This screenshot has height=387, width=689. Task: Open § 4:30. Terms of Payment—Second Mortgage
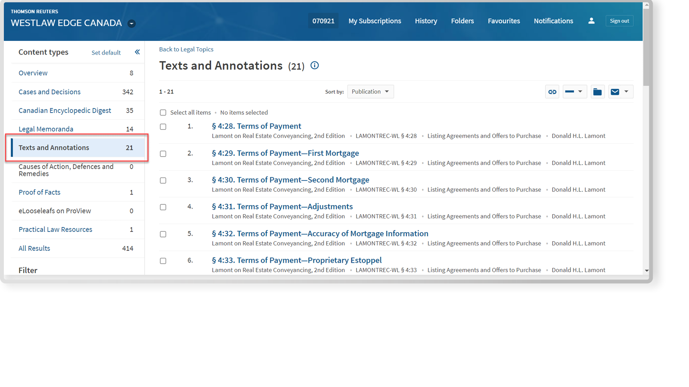tap(290, 180)
